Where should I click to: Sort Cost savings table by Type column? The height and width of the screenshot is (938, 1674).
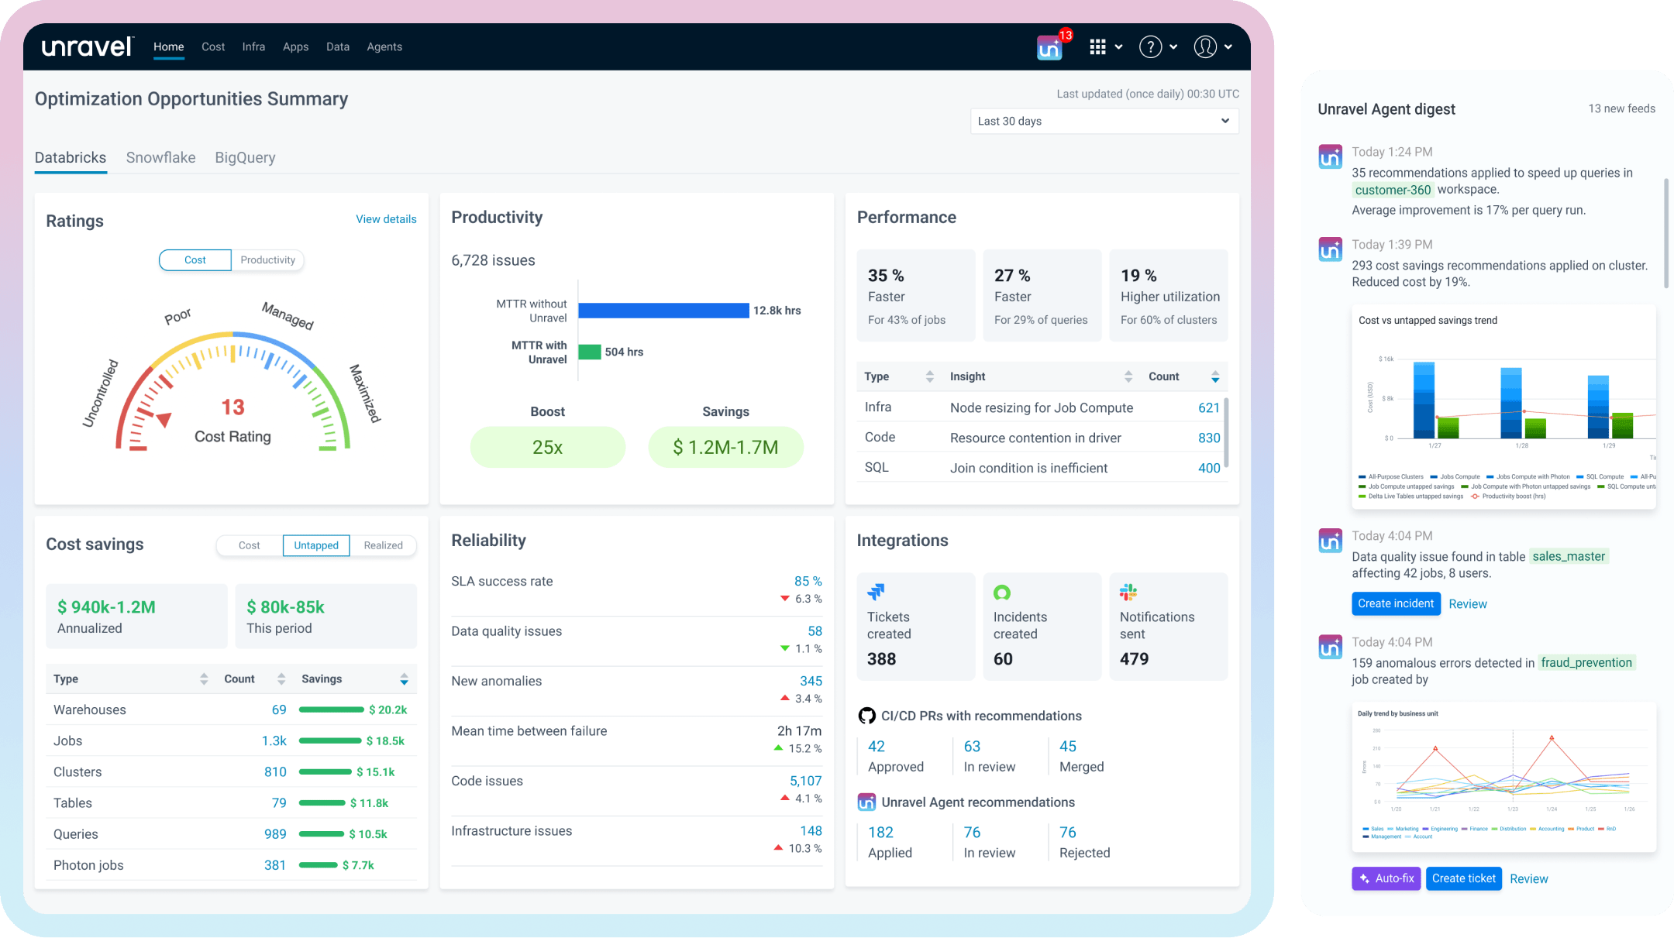(204, 679)
